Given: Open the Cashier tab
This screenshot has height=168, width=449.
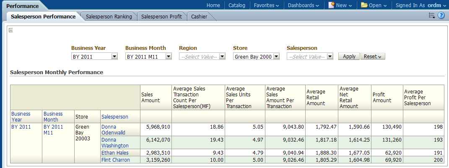Looking at the screenshot, I should click(199, 17).
